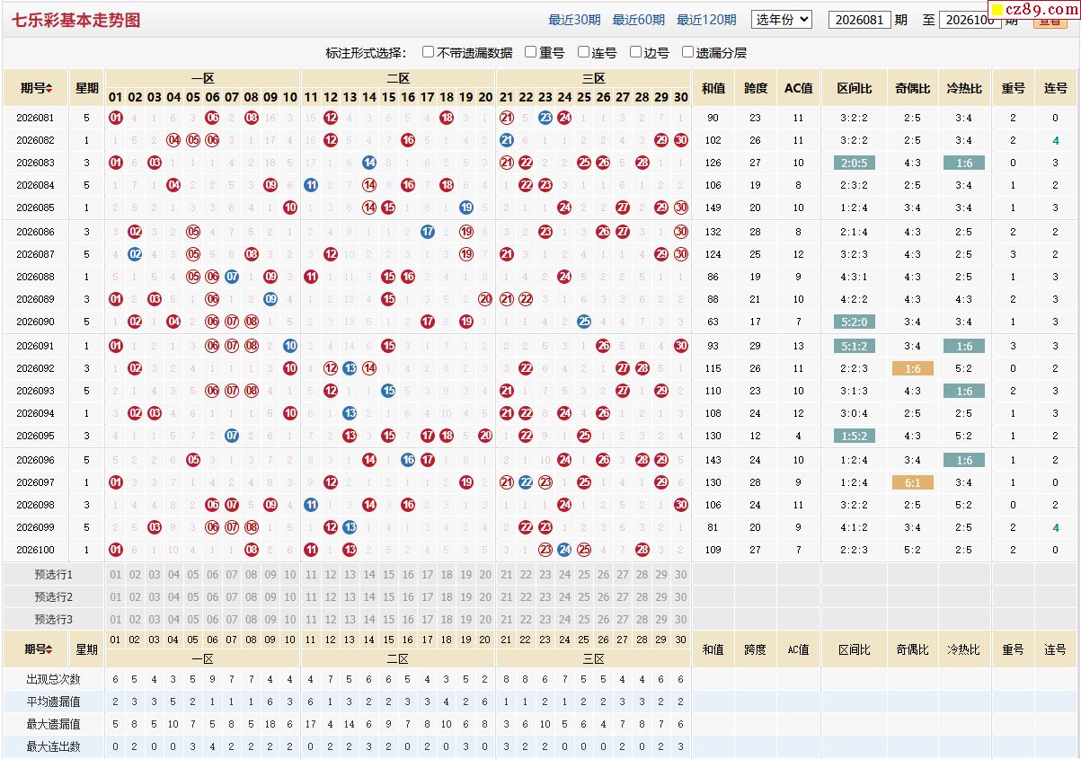Show the 最近30期 results

coord(574,20)
